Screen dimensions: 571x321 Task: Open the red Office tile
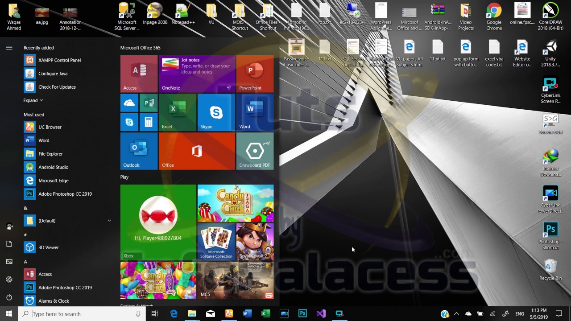pos(197,151)
